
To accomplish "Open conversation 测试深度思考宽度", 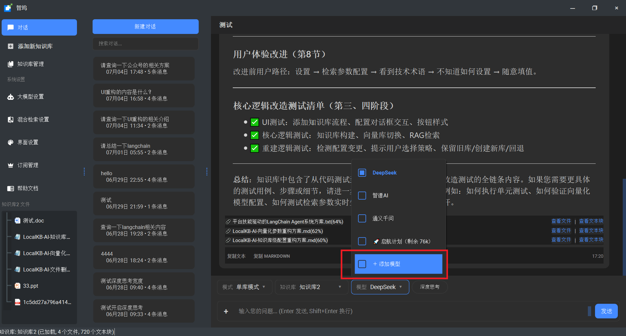I will click(x=144, y=284).
